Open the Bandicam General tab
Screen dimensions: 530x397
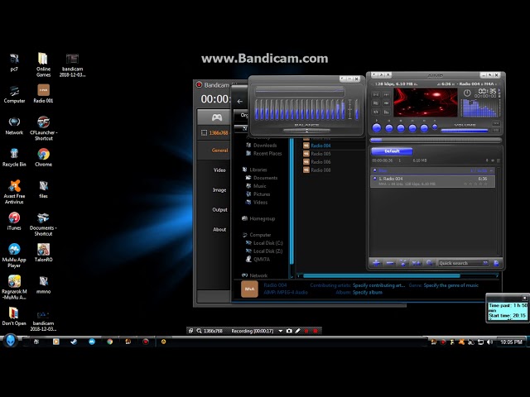219,151
